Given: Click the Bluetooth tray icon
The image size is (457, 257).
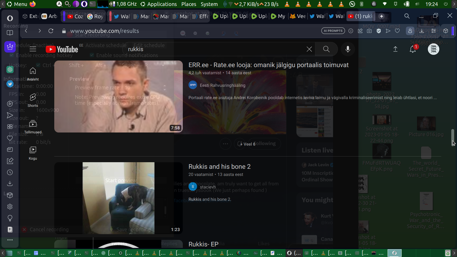Looking at the screenshot, I should coord(362,4).
